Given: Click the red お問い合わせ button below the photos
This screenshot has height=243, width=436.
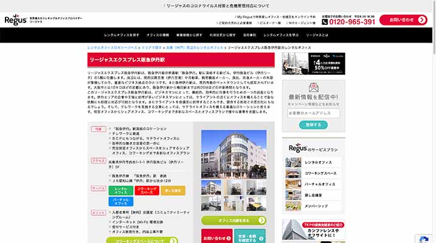Looking at the screenshot, I should [217, 236].
